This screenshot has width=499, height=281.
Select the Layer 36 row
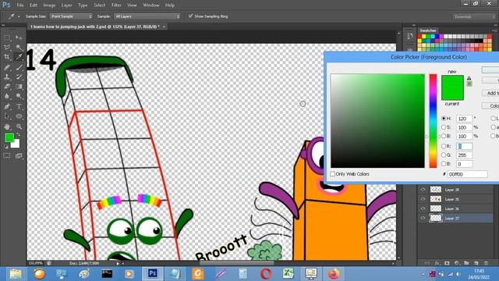(455, 208)
